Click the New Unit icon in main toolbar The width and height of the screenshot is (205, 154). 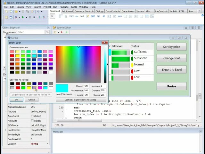(x=6, y=12)
